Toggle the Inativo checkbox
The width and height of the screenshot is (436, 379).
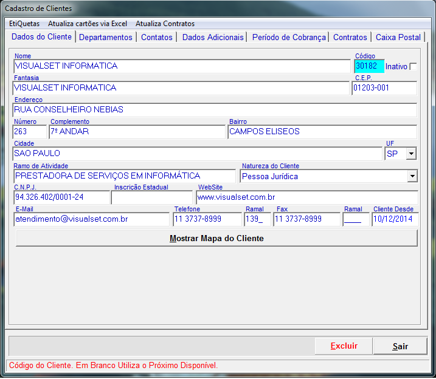click(414, 67)
